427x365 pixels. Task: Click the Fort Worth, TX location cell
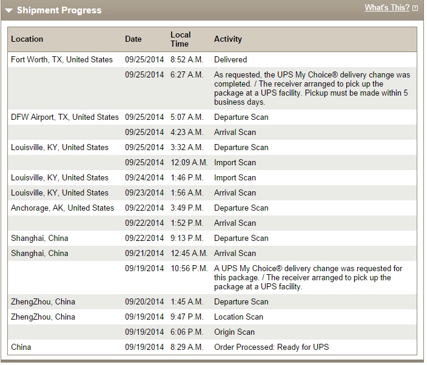(62, 59)
